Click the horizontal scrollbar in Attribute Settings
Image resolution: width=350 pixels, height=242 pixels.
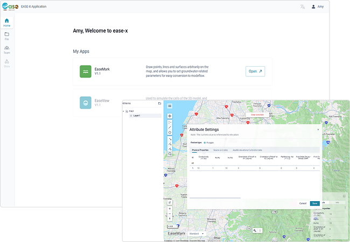point(215,198)
